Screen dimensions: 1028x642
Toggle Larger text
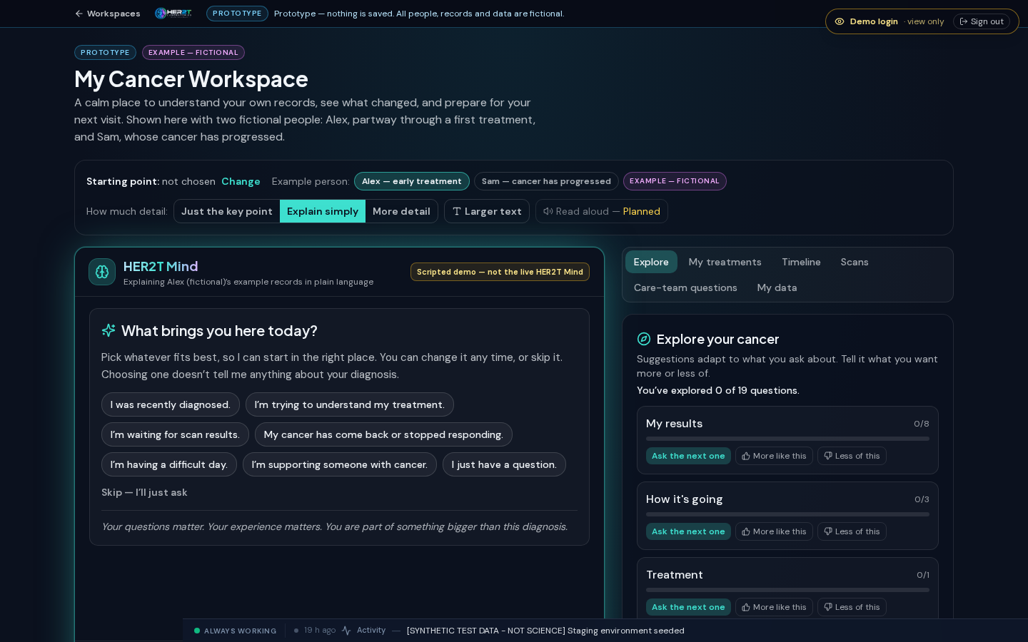pos(487,211)
